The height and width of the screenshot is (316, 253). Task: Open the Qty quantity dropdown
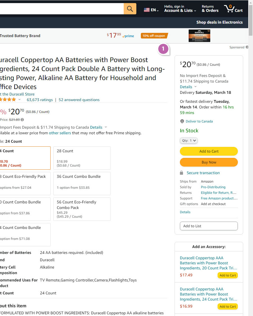189,140
